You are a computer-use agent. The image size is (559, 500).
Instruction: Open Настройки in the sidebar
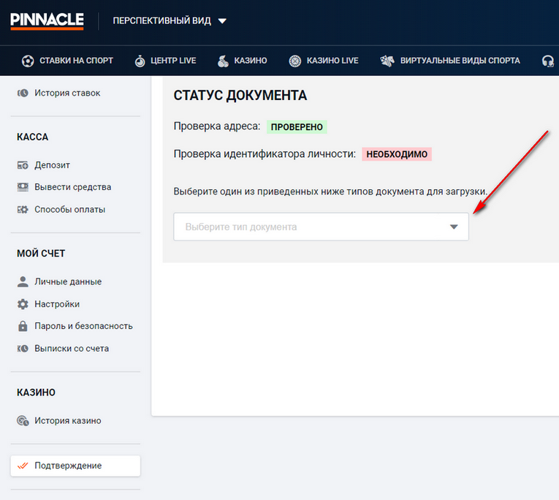[x=57, y=304]
